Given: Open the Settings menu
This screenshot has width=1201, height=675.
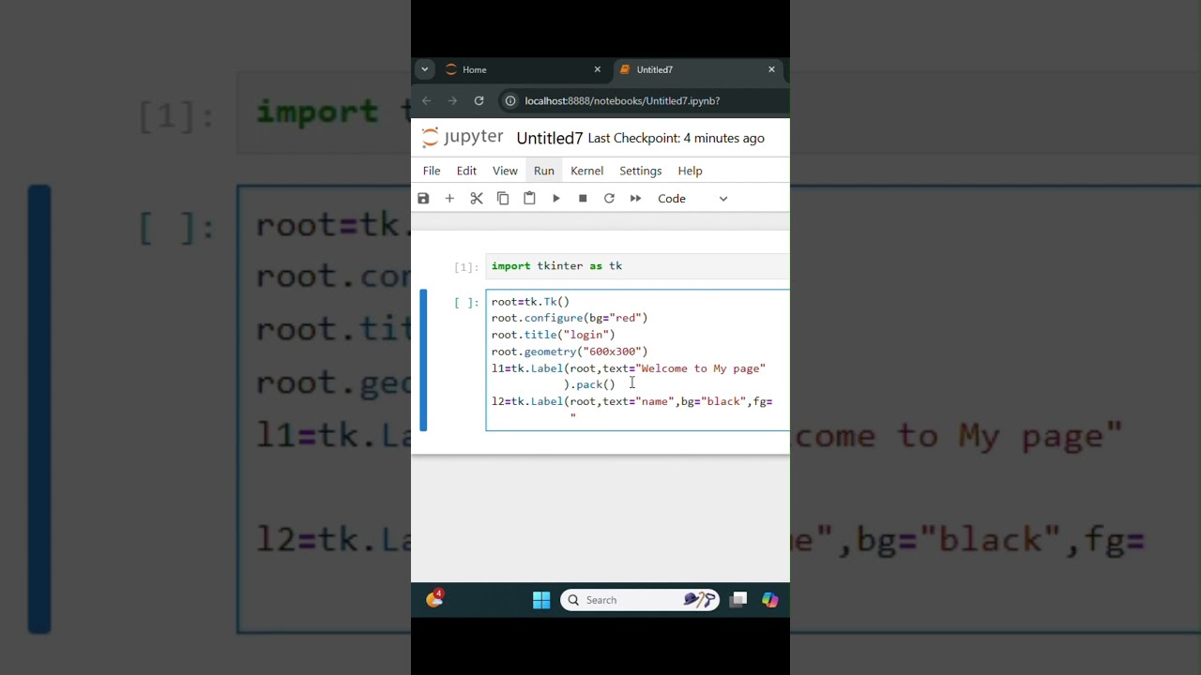Looking at the screenshot, I should tap(640, 171).
